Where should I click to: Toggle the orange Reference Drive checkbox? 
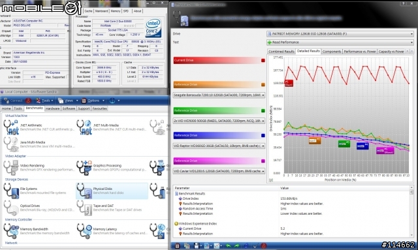coord(263,84)
